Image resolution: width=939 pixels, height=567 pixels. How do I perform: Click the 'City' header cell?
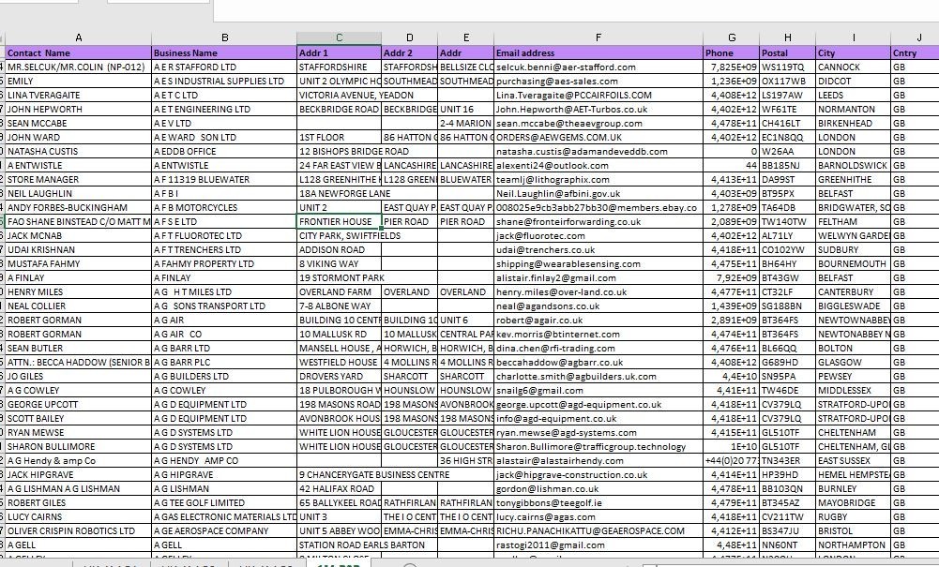coord(854,52)
